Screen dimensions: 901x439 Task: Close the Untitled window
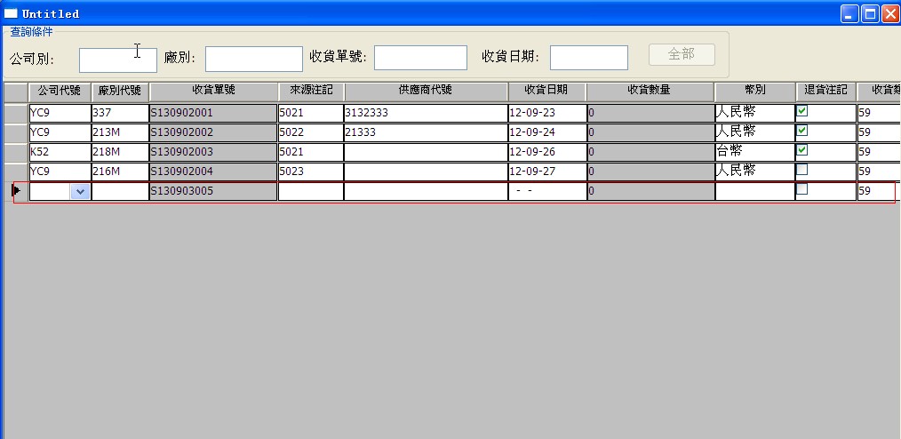[889, 13]
